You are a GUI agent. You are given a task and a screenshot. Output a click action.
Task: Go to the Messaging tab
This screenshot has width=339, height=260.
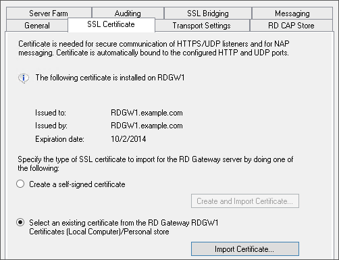tap(292, 14)
